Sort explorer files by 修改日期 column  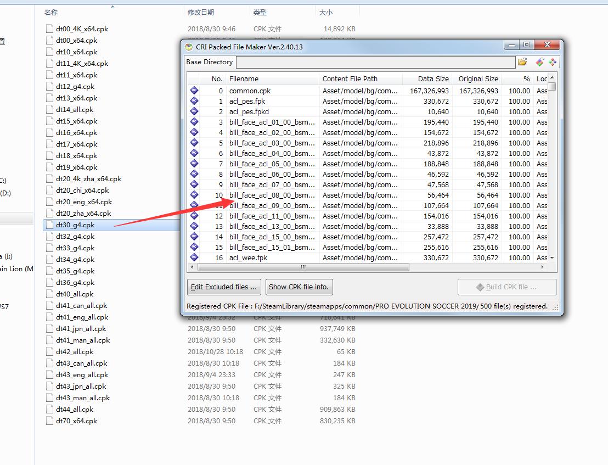tap(201, 12)
